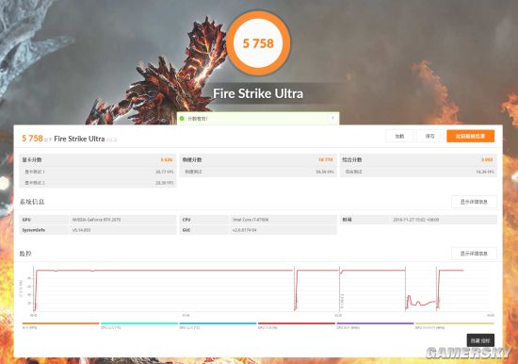The height and width of the screenshot is (364, 518).
Task: Click the dark hide indicators button
Action: click(480, 340)
